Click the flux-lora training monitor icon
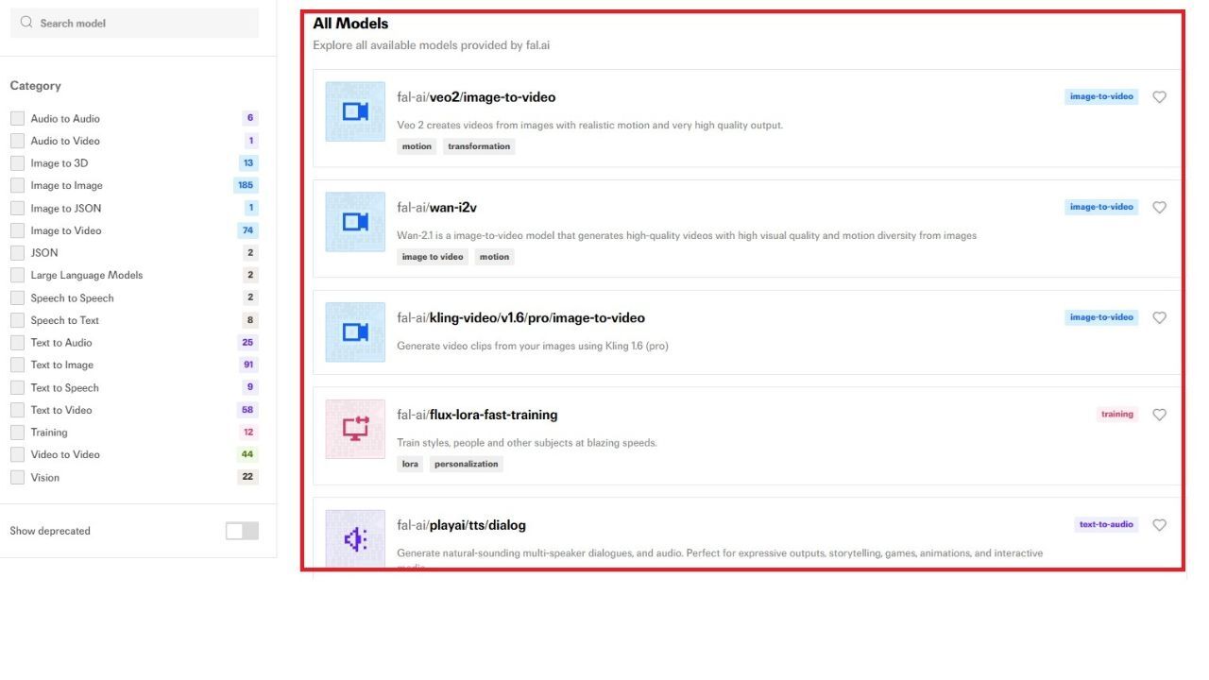The height and width of the screenshot is (680, 1209). point(355,429)
